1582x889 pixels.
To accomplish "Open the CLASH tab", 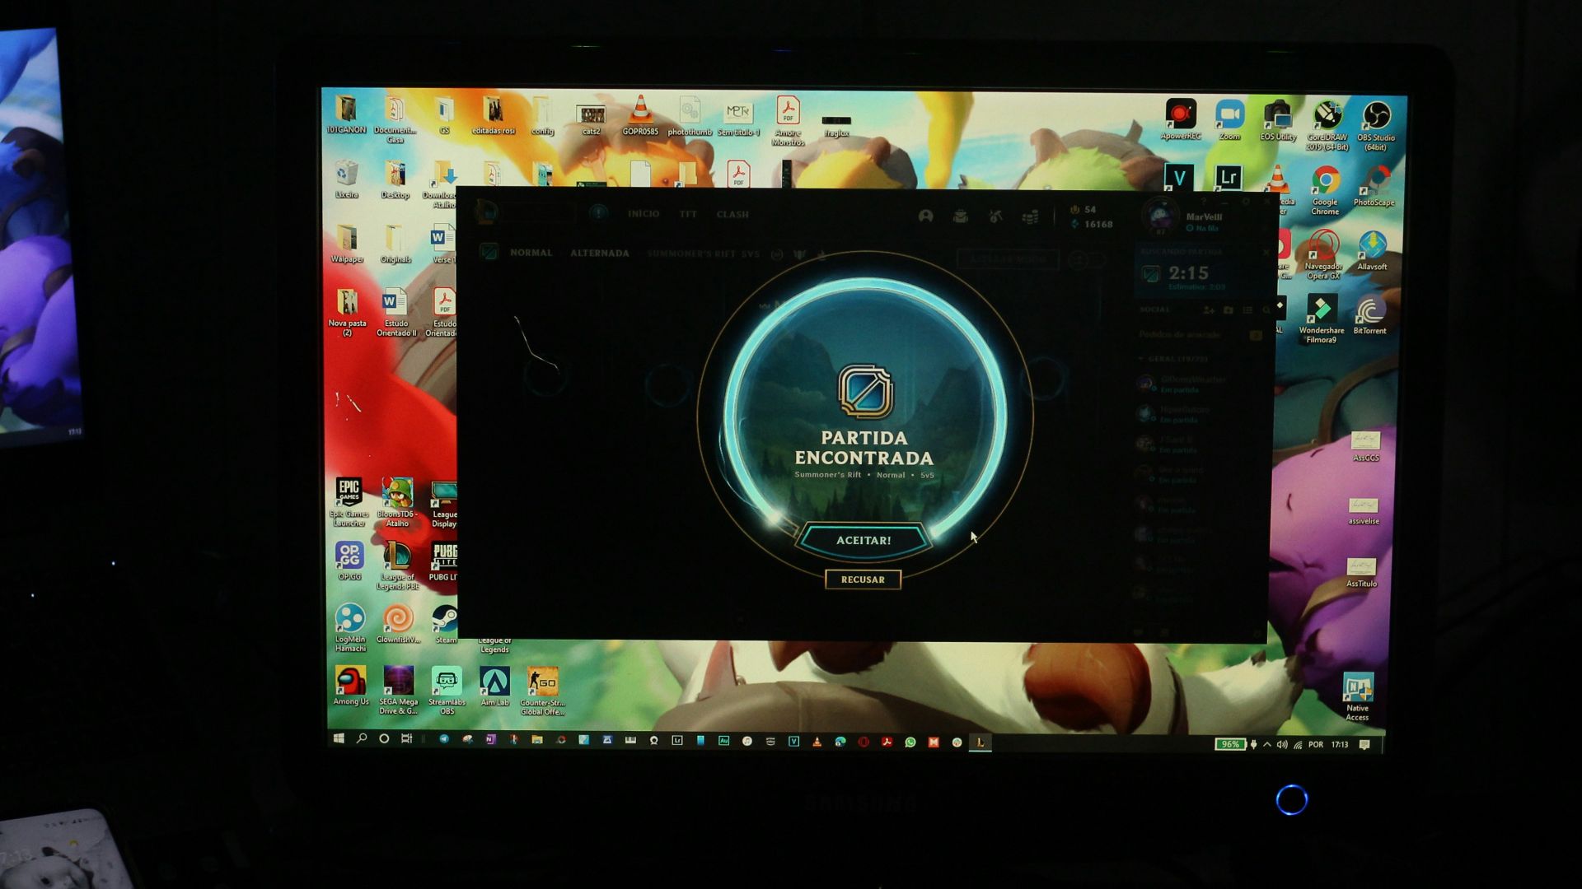I will pos(732,214).
